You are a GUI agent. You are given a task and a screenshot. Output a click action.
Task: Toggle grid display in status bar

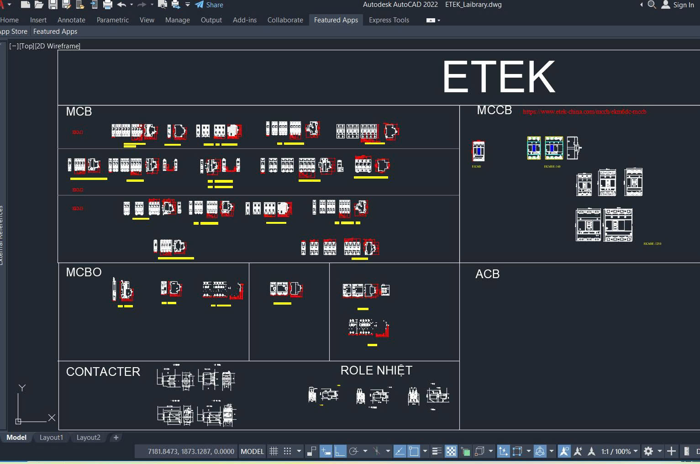[274, 451]
